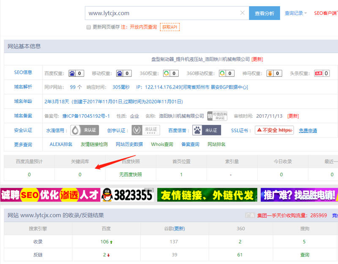
Task: Open the 集团一手天价收购流量 ad link
Action: (292, 216)
